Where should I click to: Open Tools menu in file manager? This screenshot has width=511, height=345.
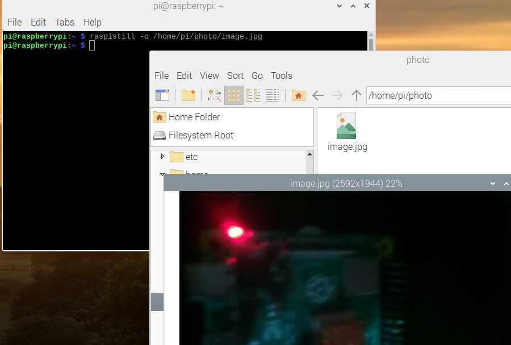pos(282,75)
